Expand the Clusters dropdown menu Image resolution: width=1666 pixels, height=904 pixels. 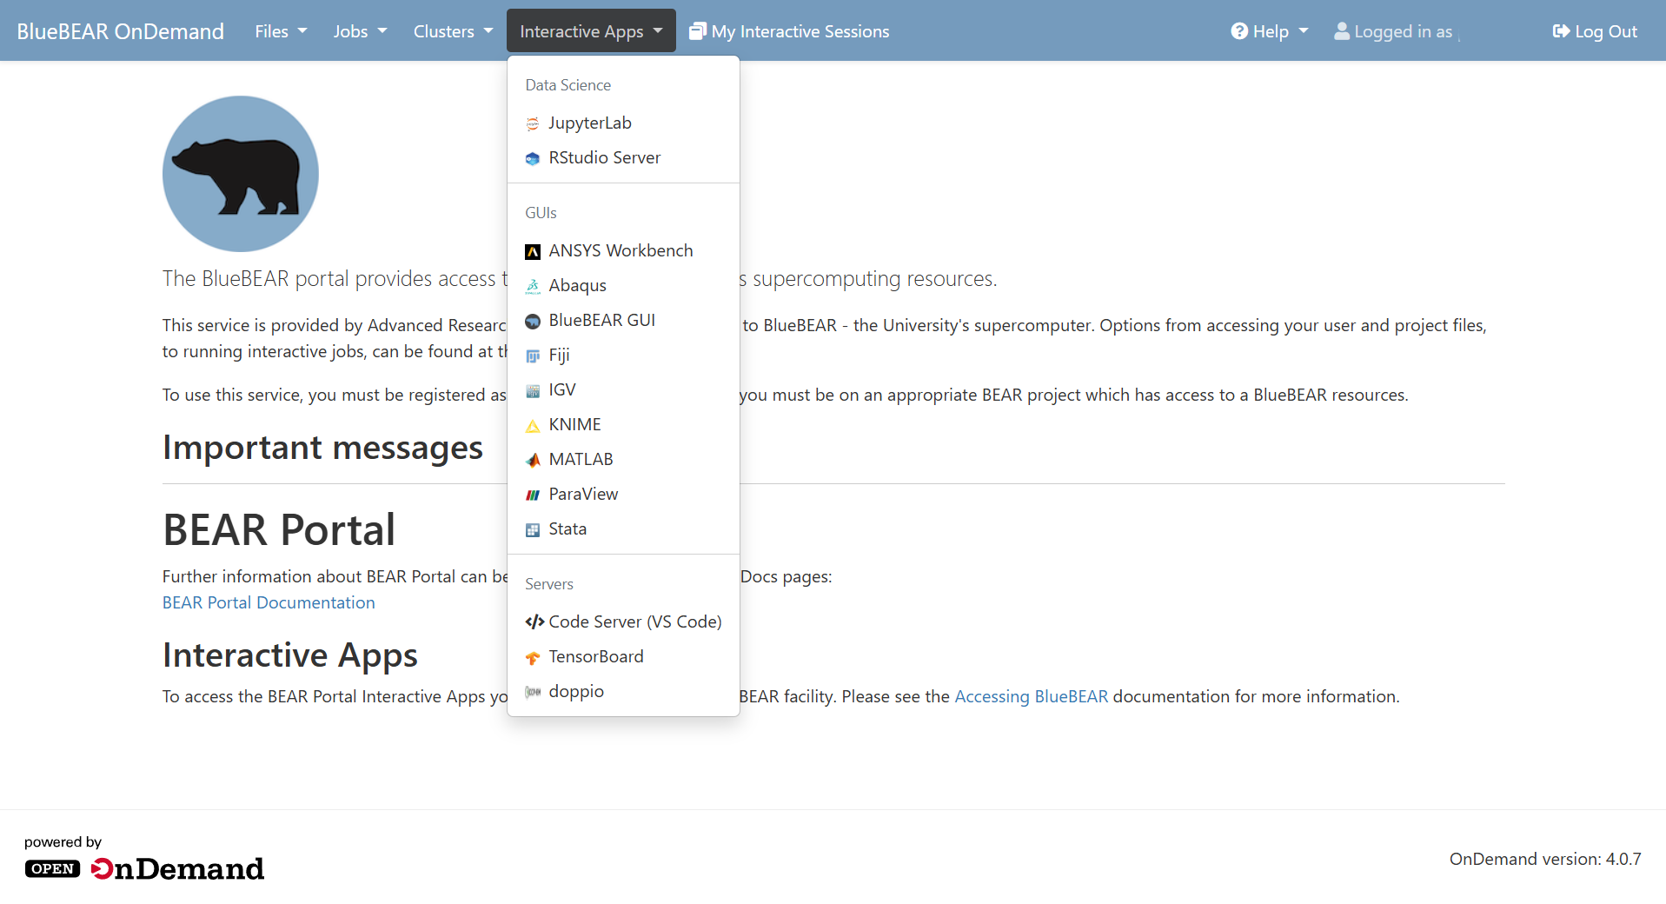tap(452, 31)
